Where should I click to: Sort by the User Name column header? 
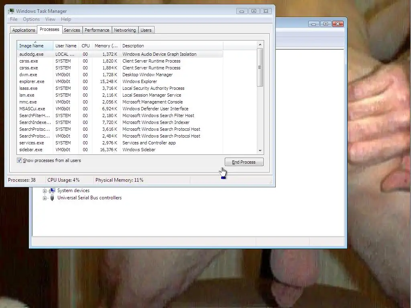tap(66, 46)
